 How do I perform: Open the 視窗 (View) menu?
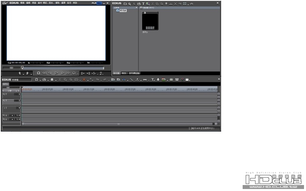coord(34,3)
